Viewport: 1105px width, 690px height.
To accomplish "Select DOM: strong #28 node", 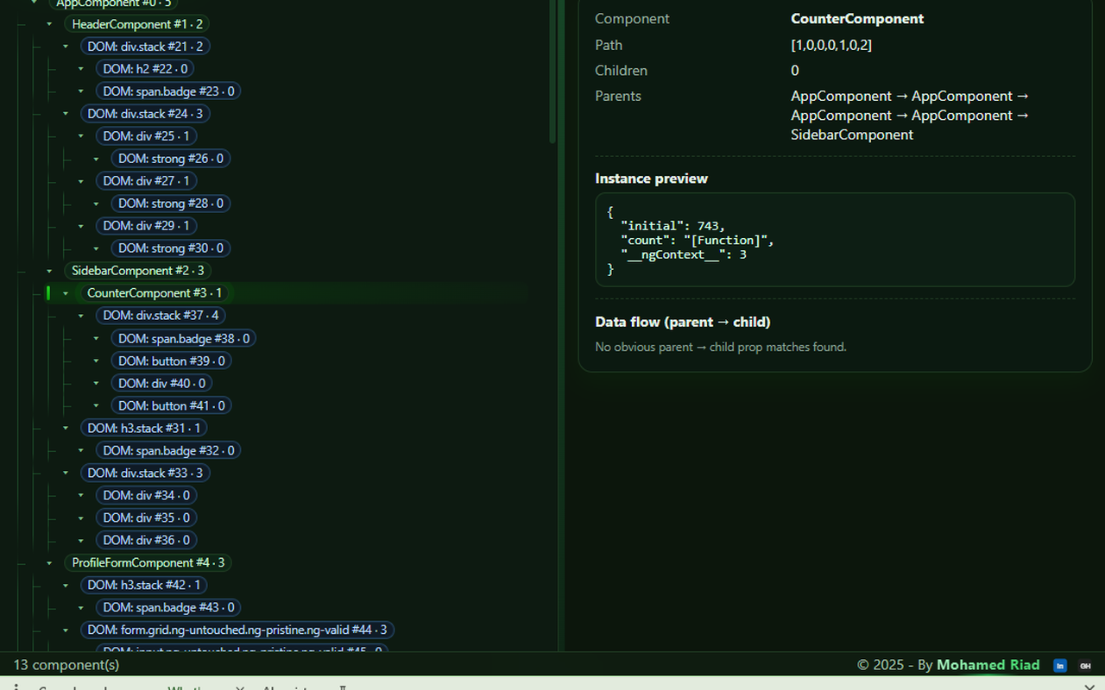I will point(171,204).
